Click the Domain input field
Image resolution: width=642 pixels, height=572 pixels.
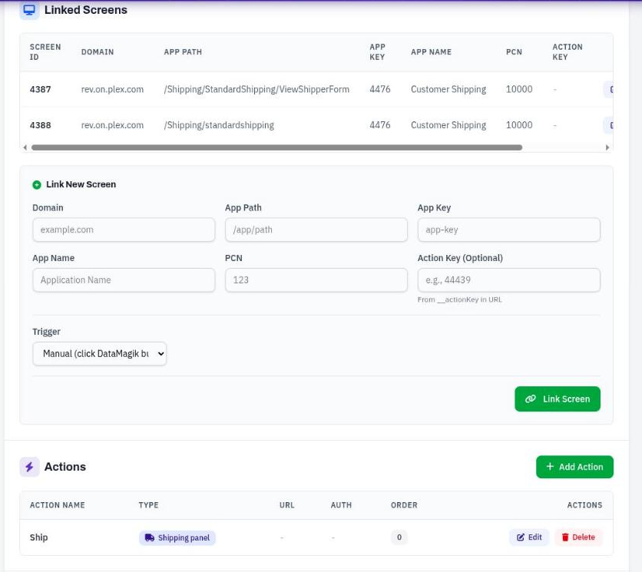click(124, 230)
